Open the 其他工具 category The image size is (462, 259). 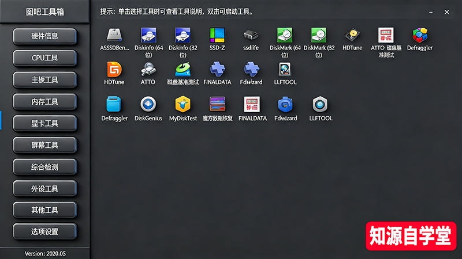click(x=45, y=210)
